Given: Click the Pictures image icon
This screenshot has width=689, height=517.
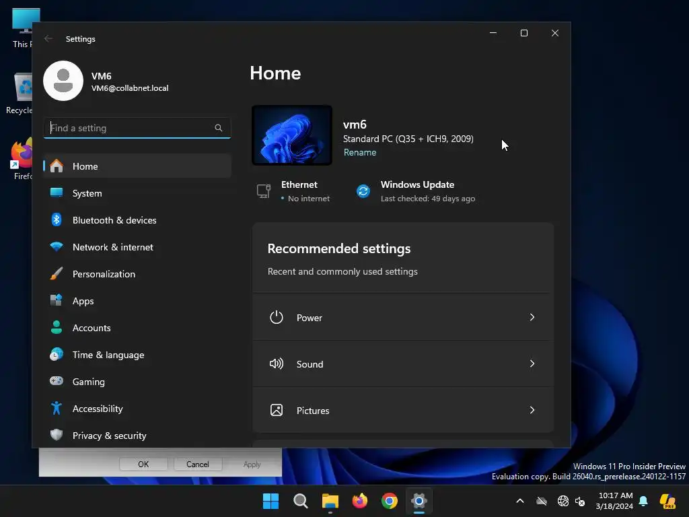Looking at the screenshot, I should coord(277,410).
